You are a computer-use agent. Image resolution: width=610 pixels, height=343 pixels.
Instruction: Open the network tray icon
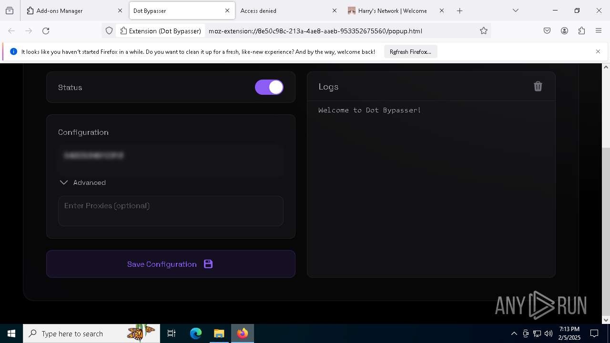click(537, 333)
